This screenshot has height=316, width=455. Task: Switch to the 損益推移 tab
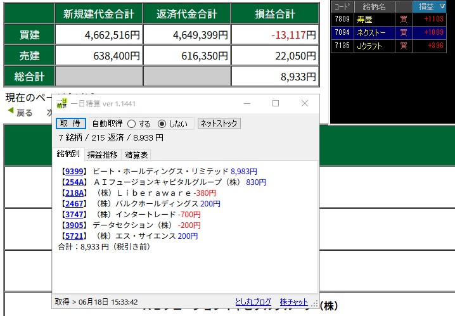click(x=102, y=155)
